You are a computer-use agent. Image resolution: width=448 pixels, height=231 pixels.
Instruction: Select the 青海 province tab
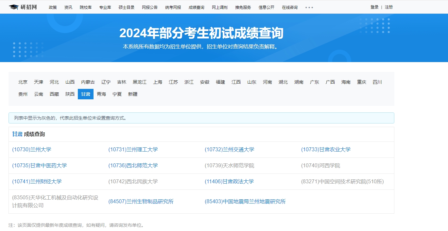click(x=101, y=94)
